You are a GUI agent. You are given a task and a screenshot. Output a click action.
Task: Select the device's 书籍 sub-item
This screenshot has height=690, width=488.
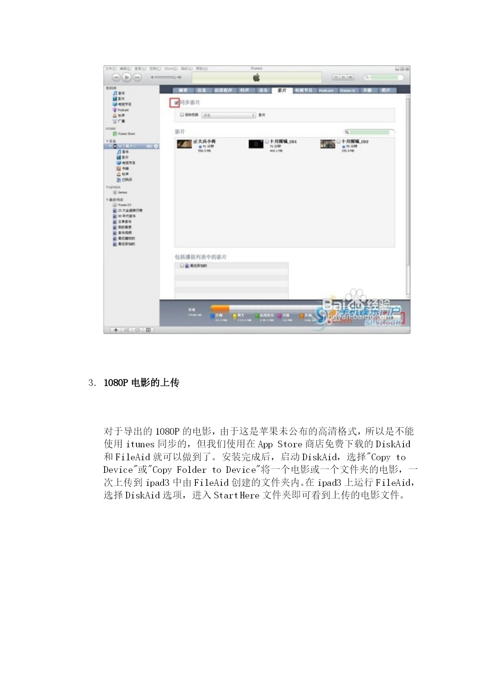pos(123,168)
